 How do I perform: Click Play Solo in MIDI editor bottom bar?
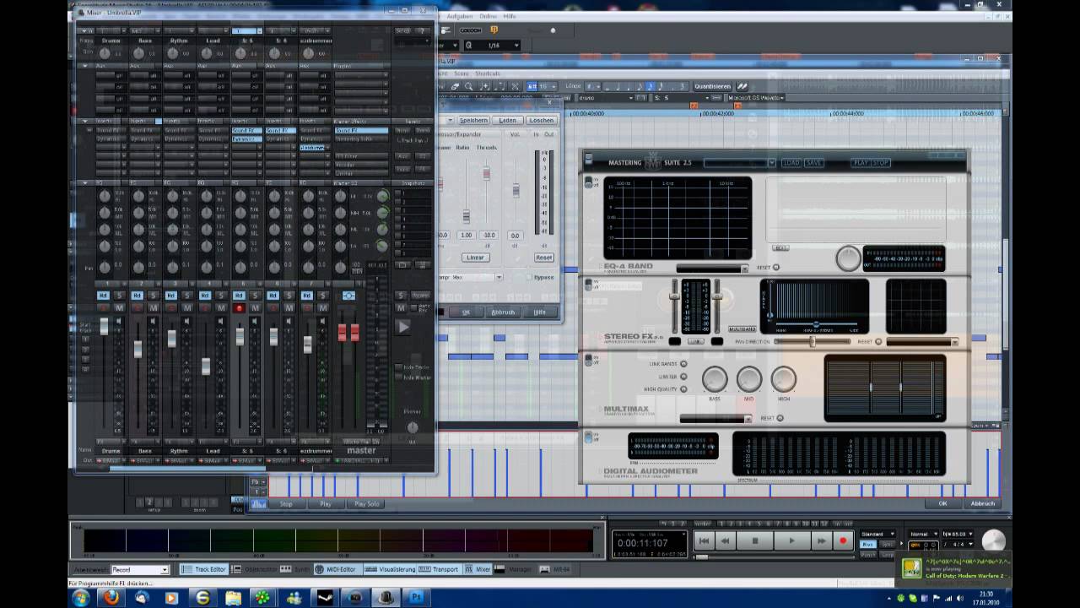pyautogui.click(x=366, y=504)
